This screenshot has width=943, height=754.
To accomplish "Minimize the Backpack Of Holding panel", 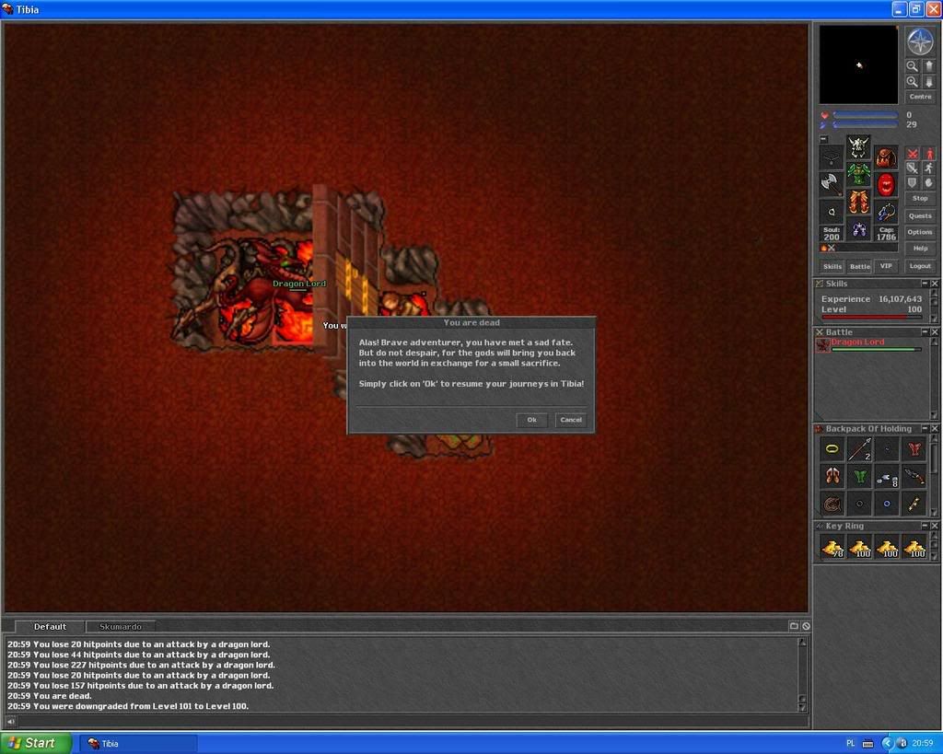I will click(925, 429).
